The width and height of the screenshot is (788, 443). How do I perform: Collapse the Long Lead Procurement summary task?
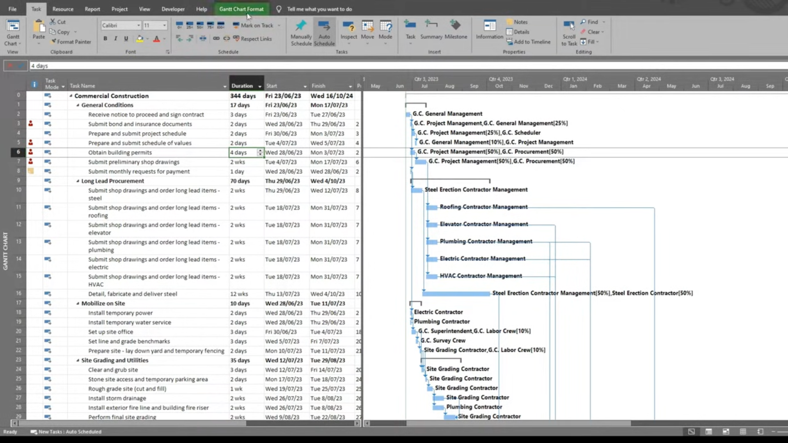pos(78,181)
